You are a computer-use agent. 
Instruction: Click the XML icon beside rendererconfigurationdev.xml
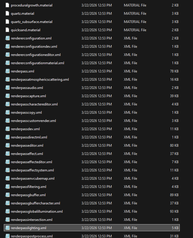pos(7,47)
